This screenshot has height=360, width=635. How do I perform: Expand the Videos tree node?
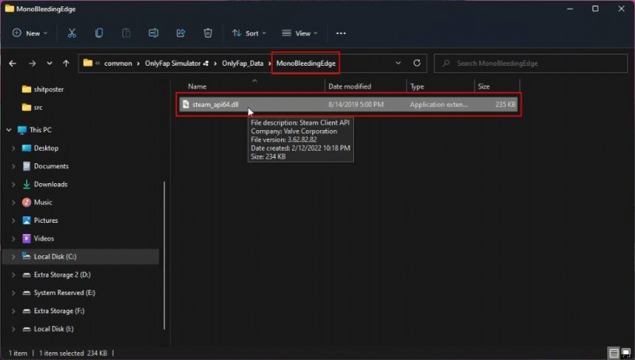coord(13,239)
